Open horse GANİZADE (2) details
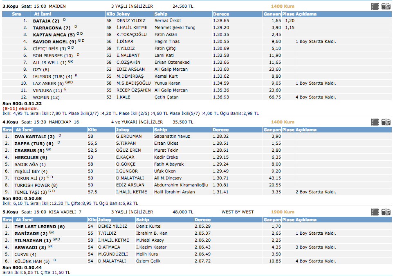Image resolution: width=395 pixels, height=276 pixels. click(31, 233)
